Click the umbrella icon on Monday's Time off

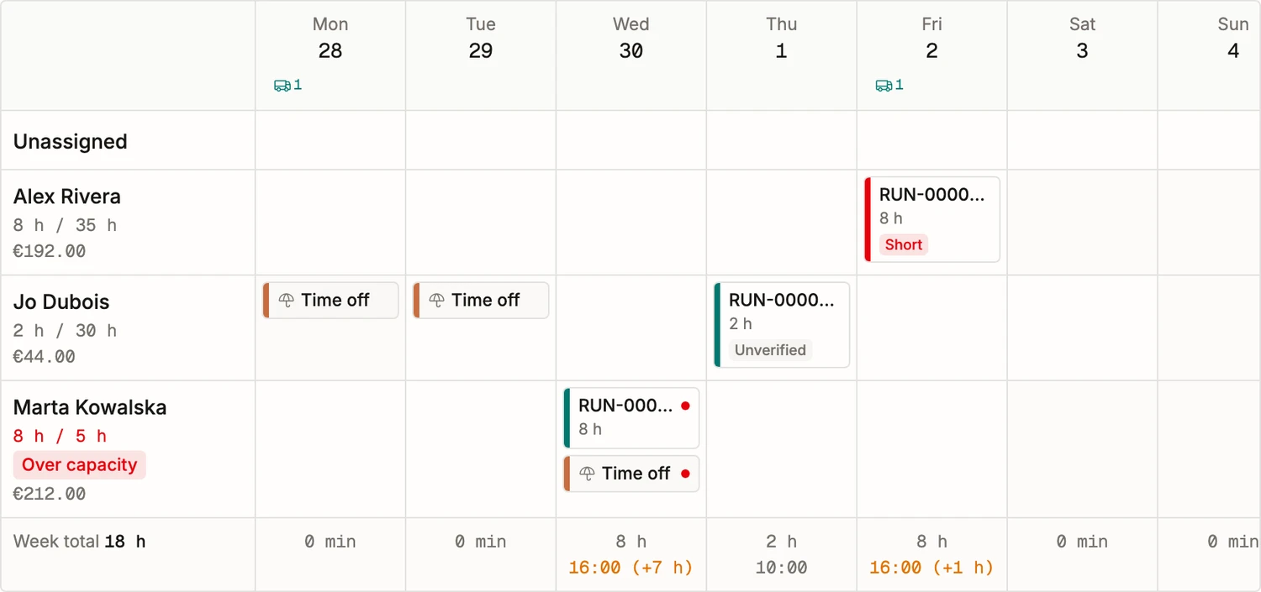pyautogui.click(x=287, y=301)
